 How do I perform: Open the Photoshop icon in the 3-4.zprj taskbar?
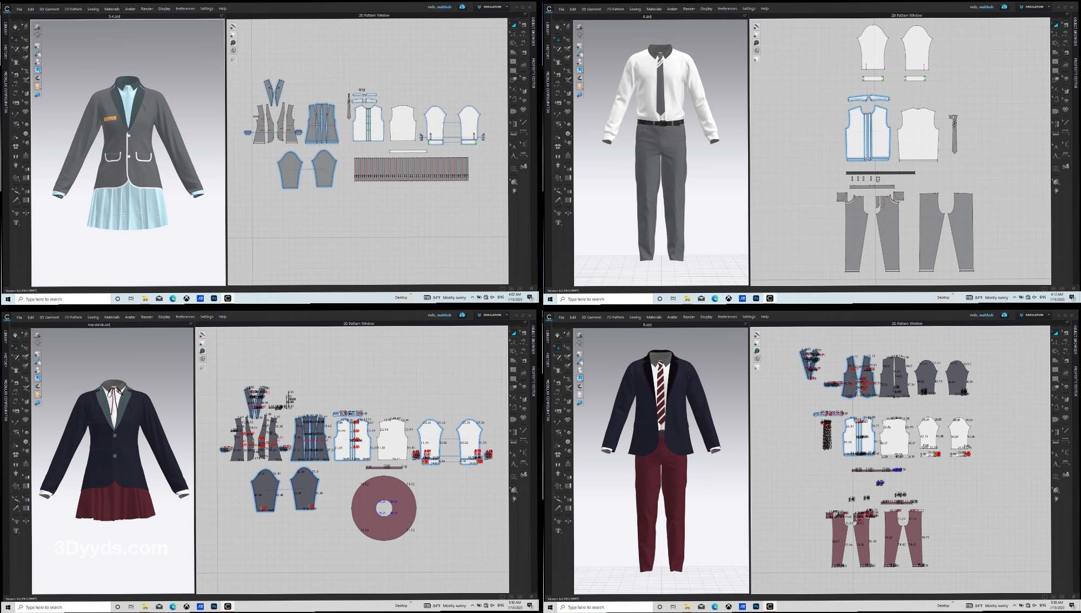click(x=214, y=298)
